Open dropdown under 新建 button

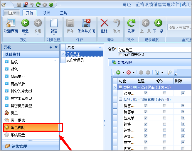(54, 35)
